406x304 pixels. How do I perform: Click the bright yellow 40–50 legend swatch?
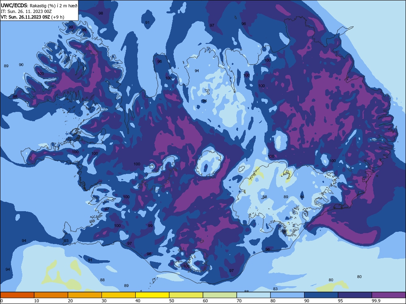152,295
